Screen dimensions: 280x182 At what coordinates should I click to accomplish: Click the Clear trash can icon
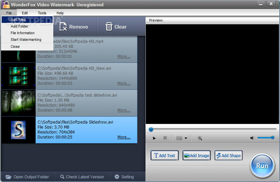tap(109, 27)
